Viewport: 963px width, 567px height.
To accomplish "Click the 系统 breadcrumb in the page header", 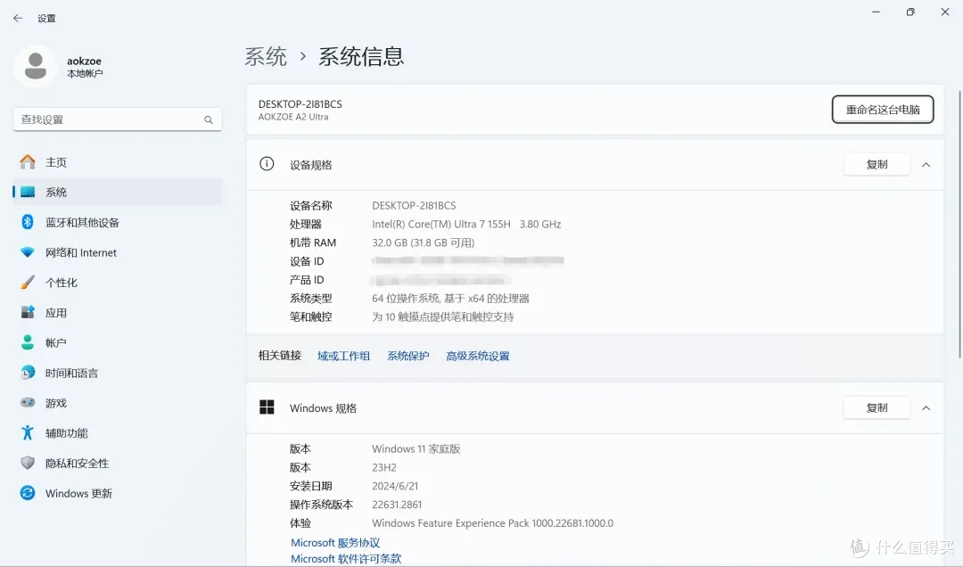I will pyautogui.click(x=266, y=56).
